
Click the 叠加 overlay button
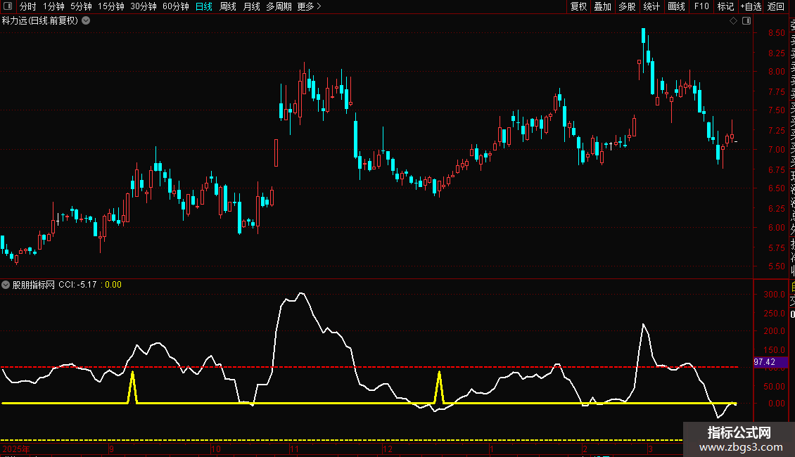tap(603, 6)
